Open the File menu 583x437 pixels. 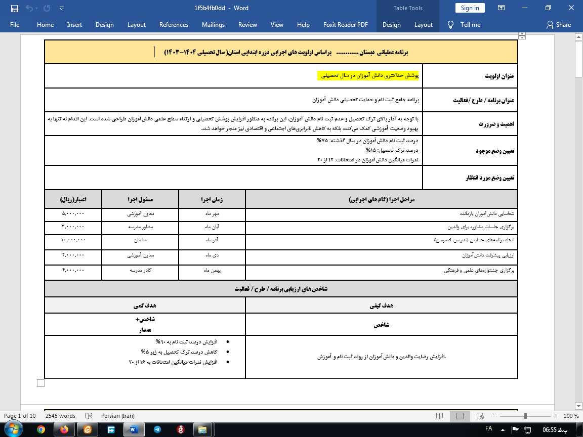(15, 24)
